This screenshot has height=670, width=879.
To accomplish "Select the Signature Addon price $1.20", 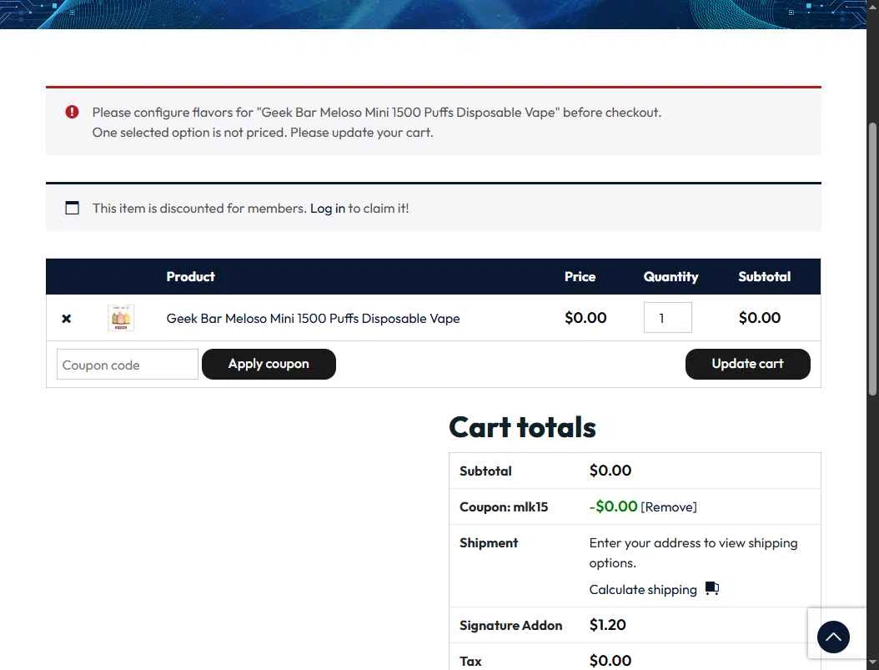I will [x=608, y=625].
